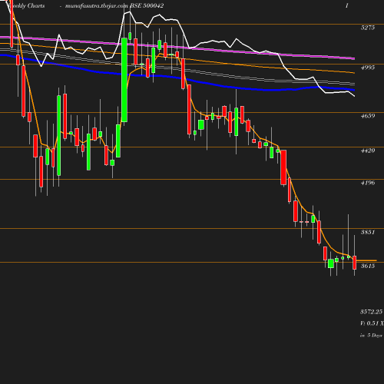Click the 4659 price level label
The height and width of the screenshot is (384, 384).
(x=368, y=116)
